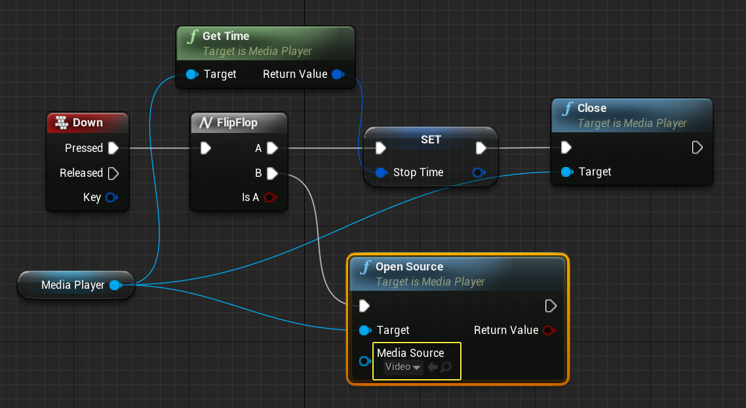
Task: Click the Return Value pin on Open Source
Action: pyautogui.click(x=549, y=331)
